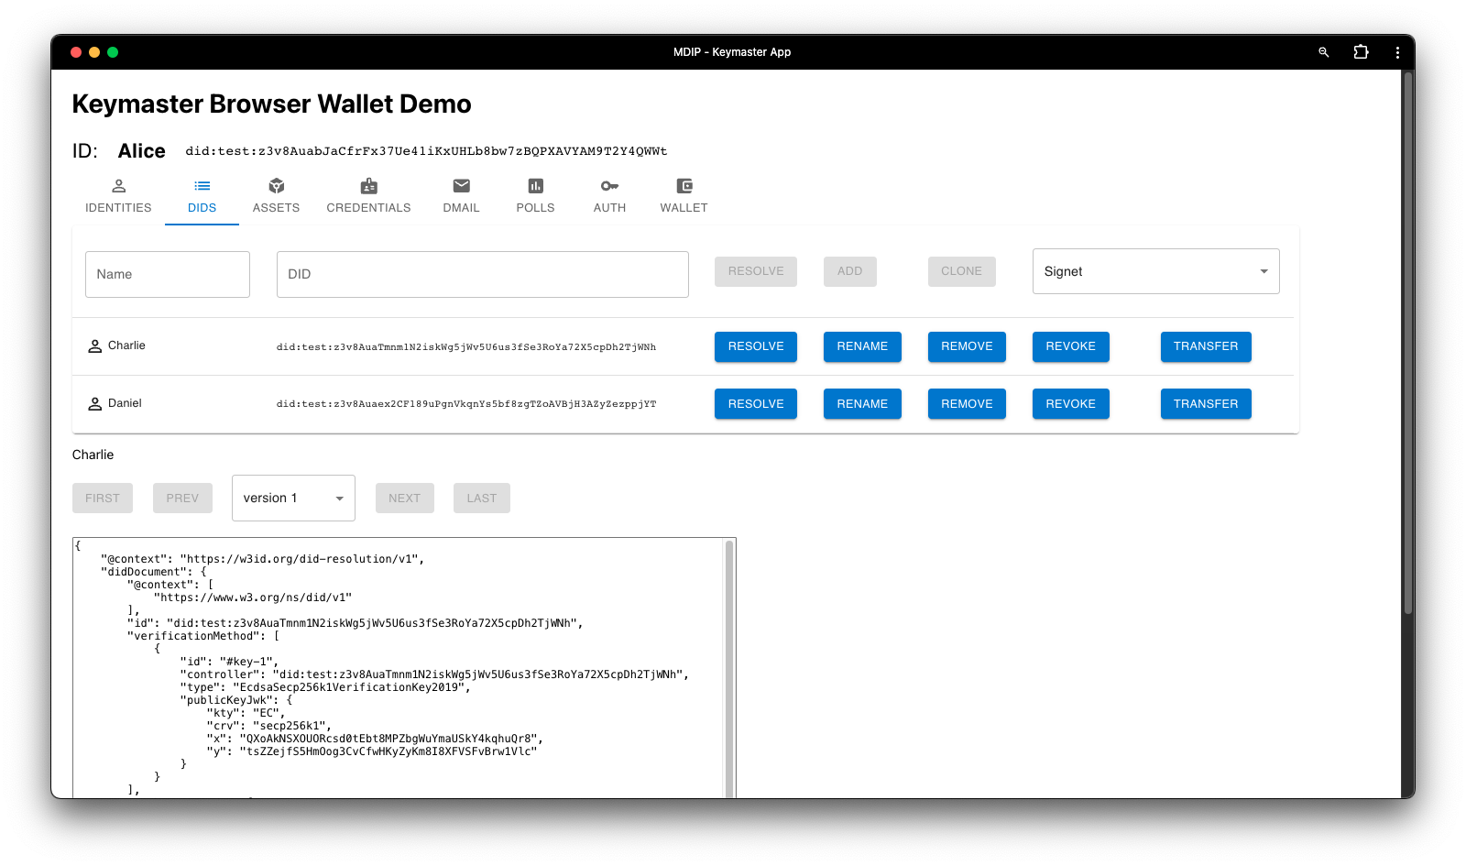Open the Wallet icon tab

click(684, 186)
